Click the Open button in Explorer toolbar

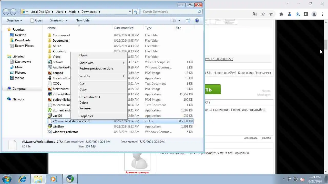point(36,20)
